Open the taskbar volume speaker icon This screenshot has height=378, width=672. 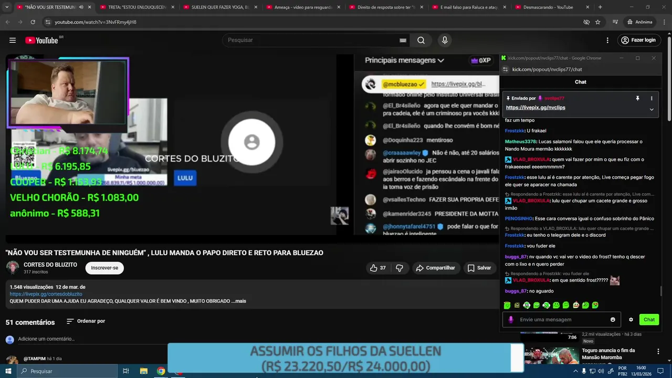pyautogui.click(x=601, y=371)
